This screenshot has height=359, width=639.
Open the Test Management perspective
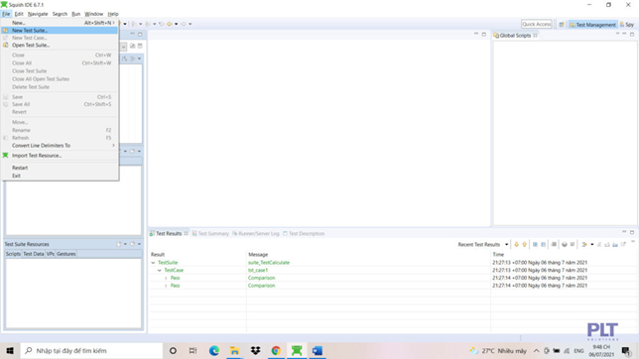[x=592, y=25]
